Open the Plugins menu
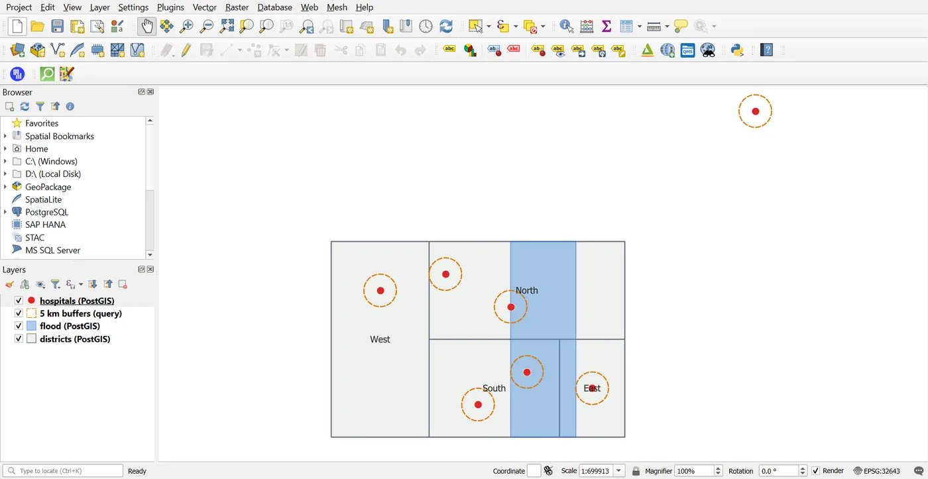This screenshot has height=479, width=928. (170, 7)
